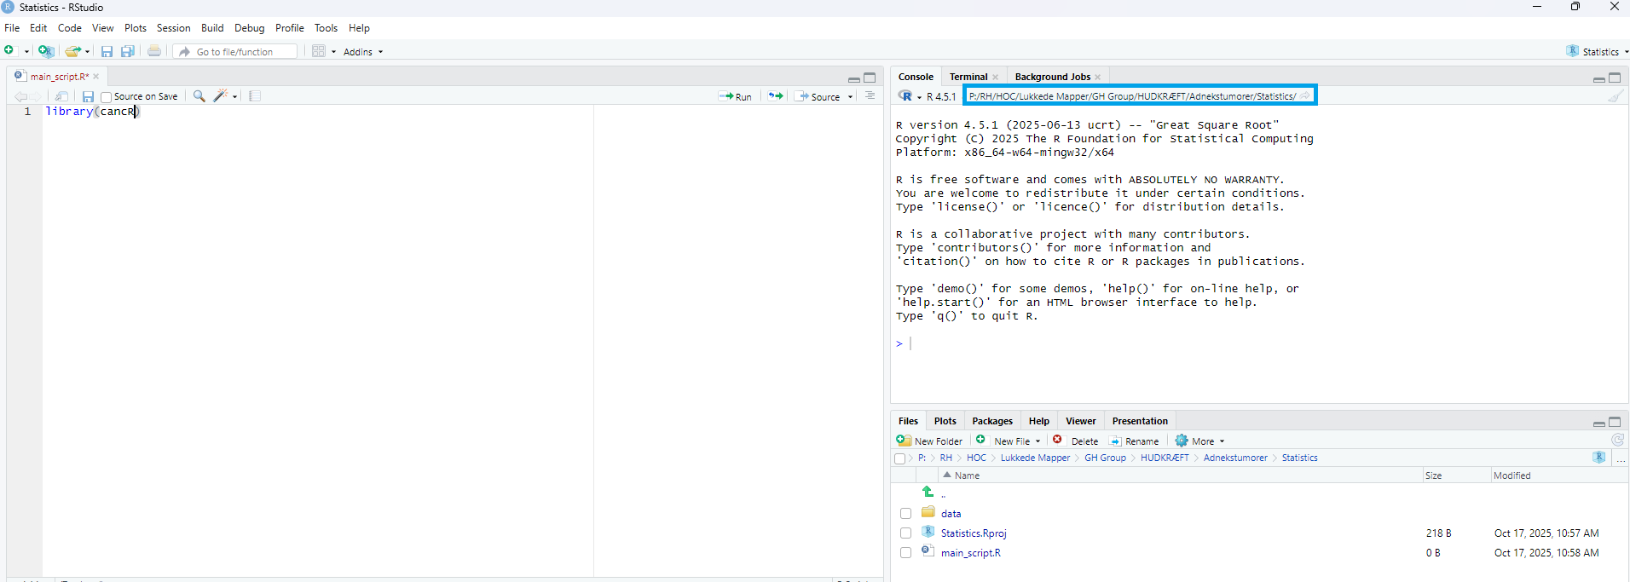1630x582 pixels.
Task: Open the Statistics project dropdown menu
Action: point(1598,52)
